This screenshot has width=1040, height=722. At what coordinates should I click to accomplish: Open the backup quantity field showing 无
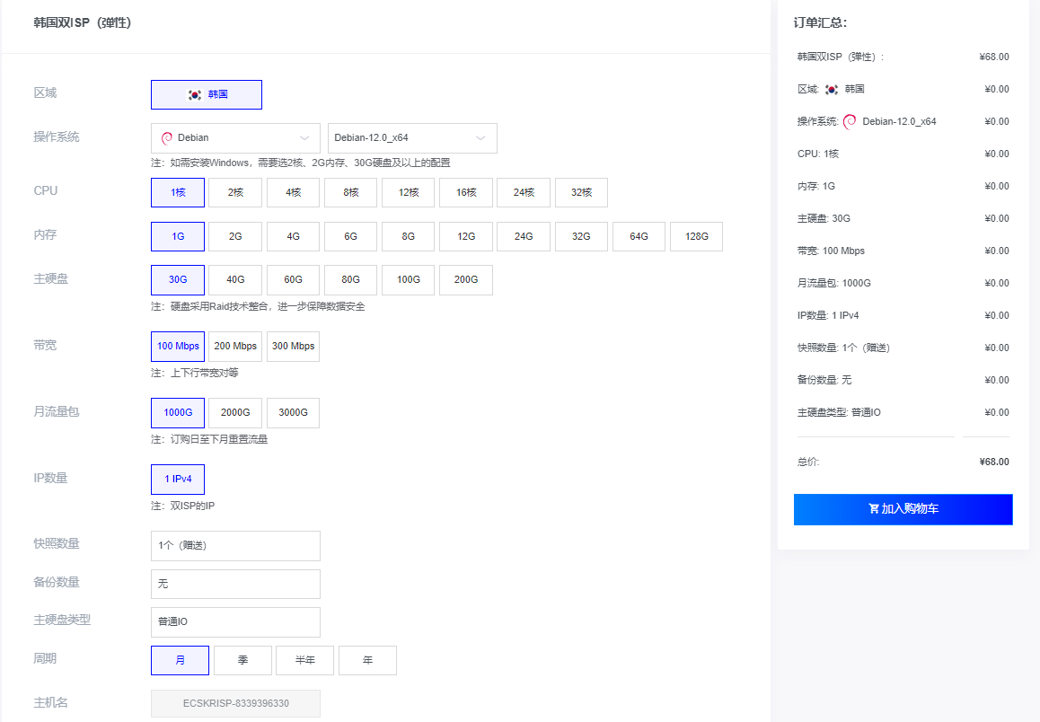coord(235,584)
